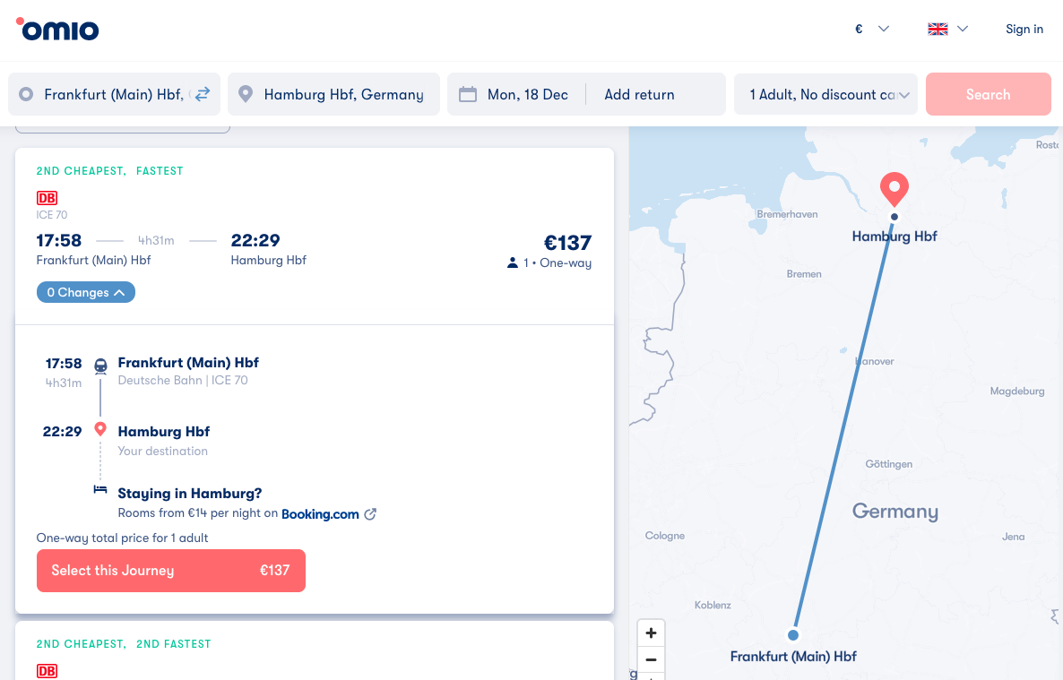1063x680 pixels.
Task: Click the Search button
Action: 988,94
